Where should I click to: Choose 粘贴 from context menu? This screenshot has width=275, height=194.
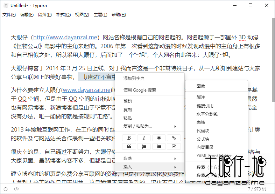pos(150,118)
